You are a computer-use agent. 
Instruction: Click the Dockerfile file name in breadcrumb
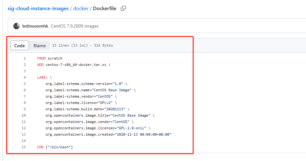pos(105,9)
